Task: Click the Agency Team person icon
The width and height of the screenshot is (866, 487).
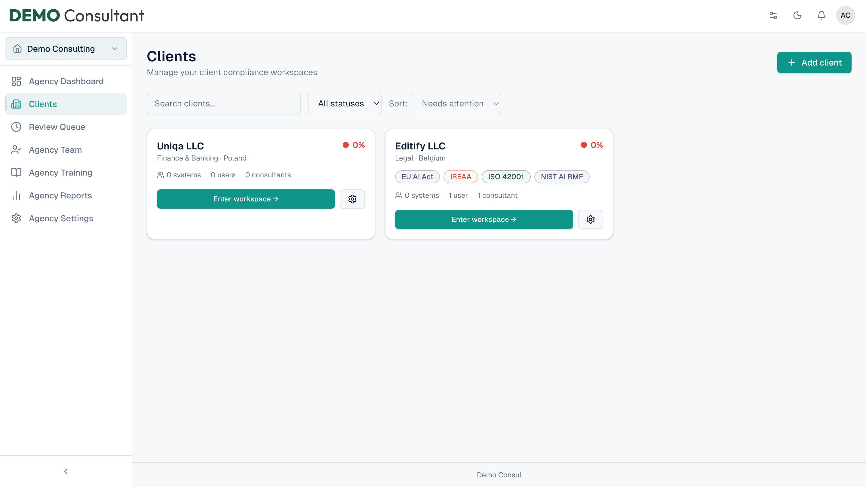Action: tap(16, 150)
